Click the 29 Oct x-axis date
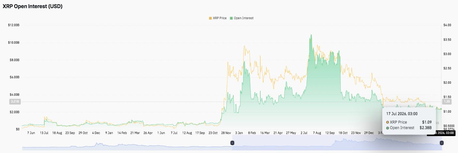Screen dimensions: 458x153 (x=83, y=133)
